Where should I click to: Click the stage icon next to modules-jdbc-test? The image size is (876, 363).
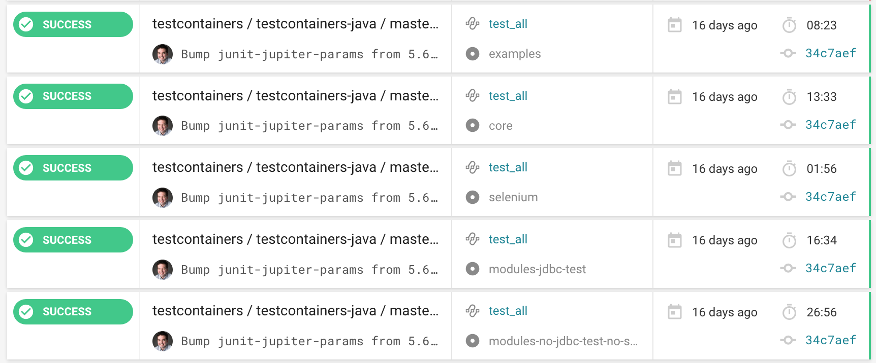pos(473,269)
